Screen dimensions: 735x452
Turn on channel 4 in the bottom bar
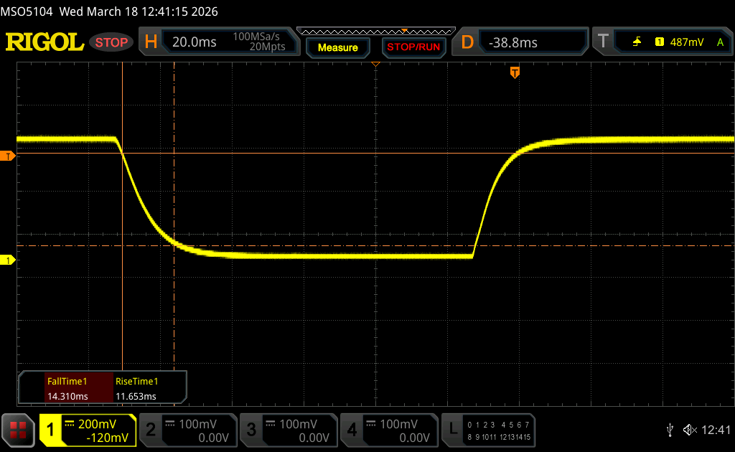(x=388, y=430)
